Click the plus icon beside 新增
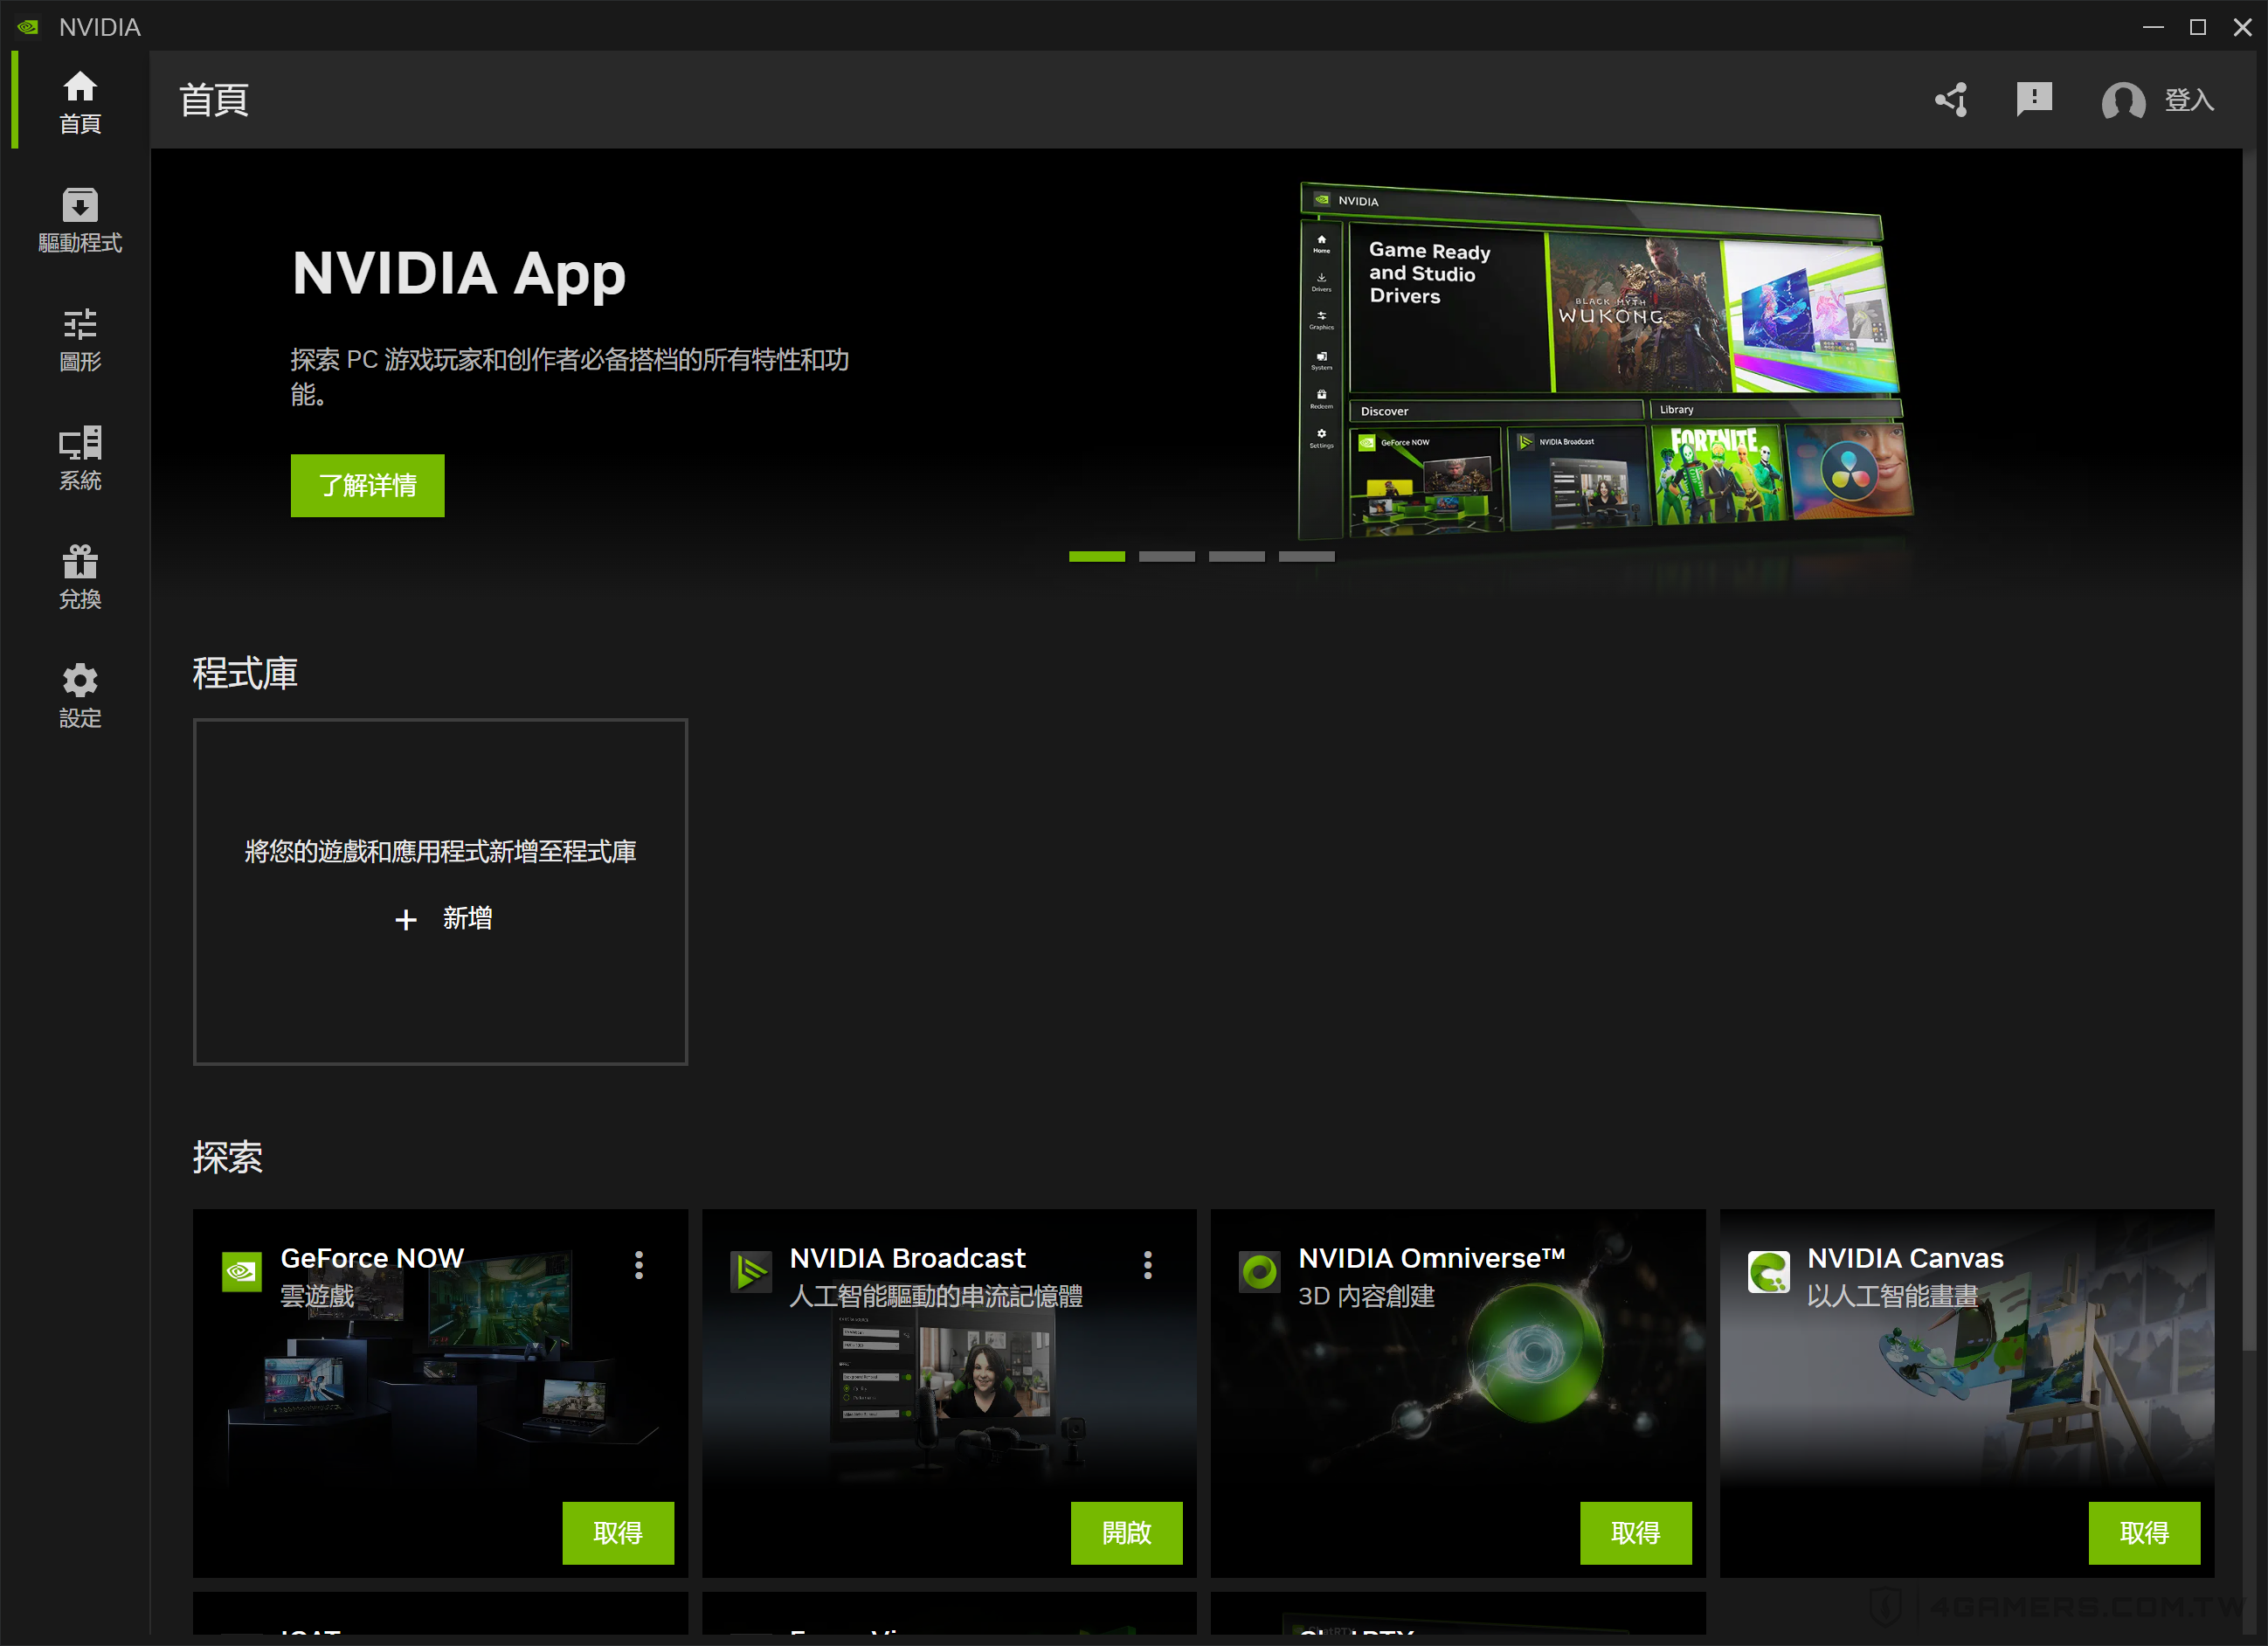2268x1646 pixels. pos(405,919)
